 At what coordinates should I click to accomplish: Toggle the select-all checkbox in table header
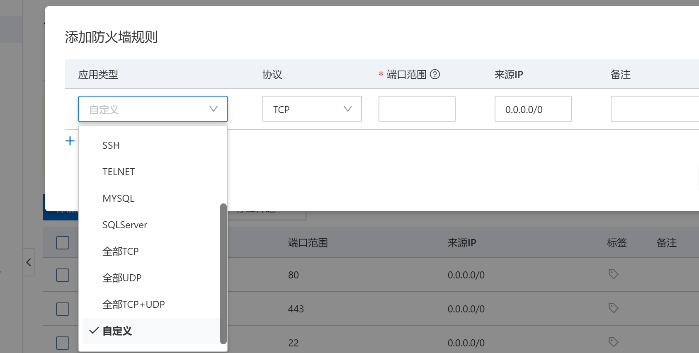click(x=63, y=243)
